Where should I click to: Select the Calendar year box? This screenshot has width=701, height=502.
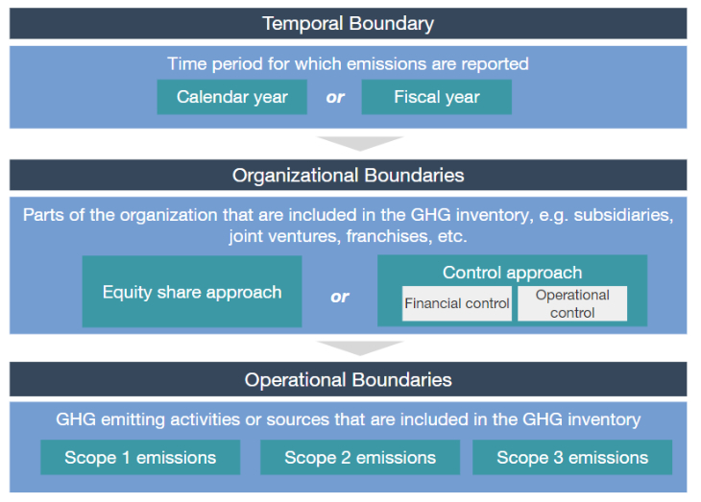pyautogui.click(x=232, y=97)
